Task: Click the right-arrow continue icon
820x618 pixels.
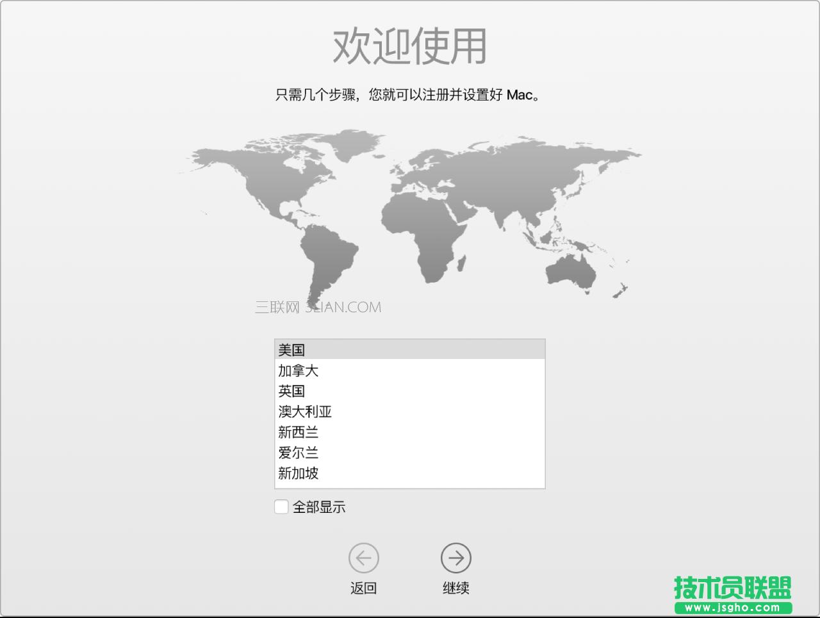Action: pos(455,558)
